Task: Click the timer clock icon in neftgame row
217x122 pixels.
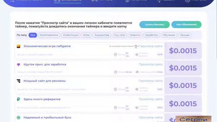Action: pyautogui.click(x=115, y=55)
